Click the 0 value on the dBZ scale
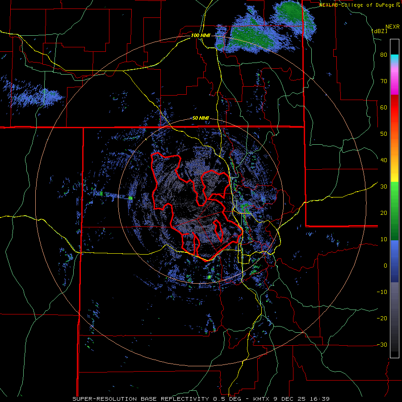 point(385,266)
